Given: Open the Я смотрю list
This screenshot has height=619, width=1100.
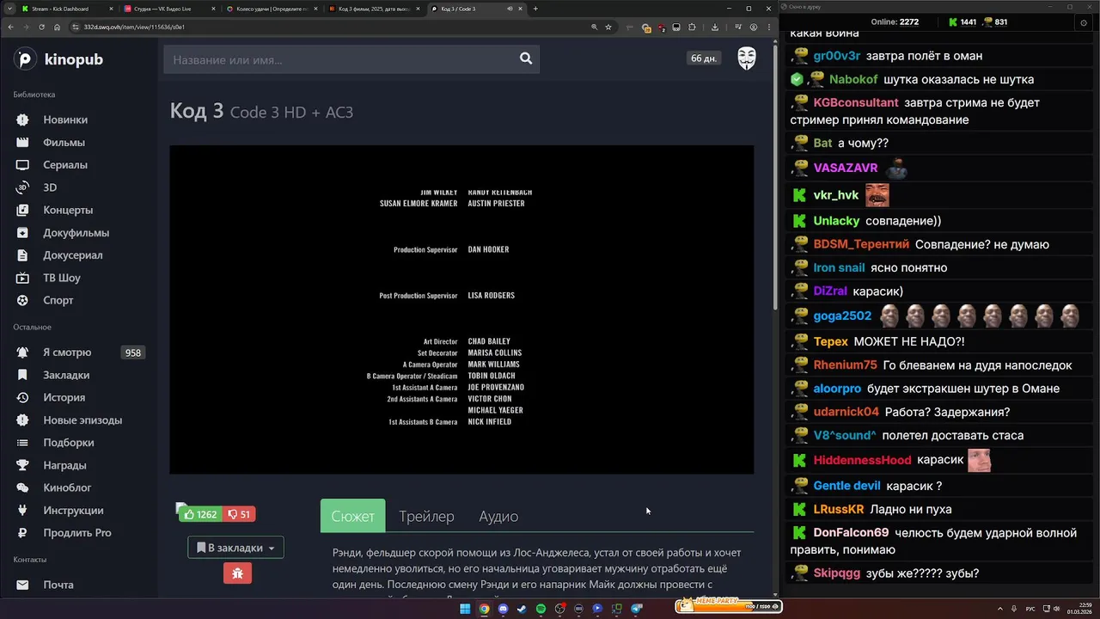Looking at the screenshot, I should [x=67, y=352].
